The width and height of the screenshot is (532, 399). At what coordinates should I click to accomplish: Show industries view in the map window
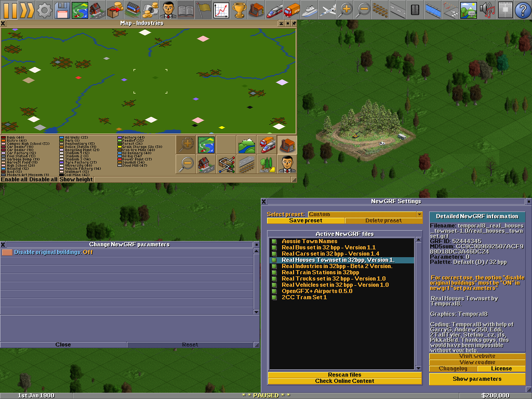[x=287, y=144]
